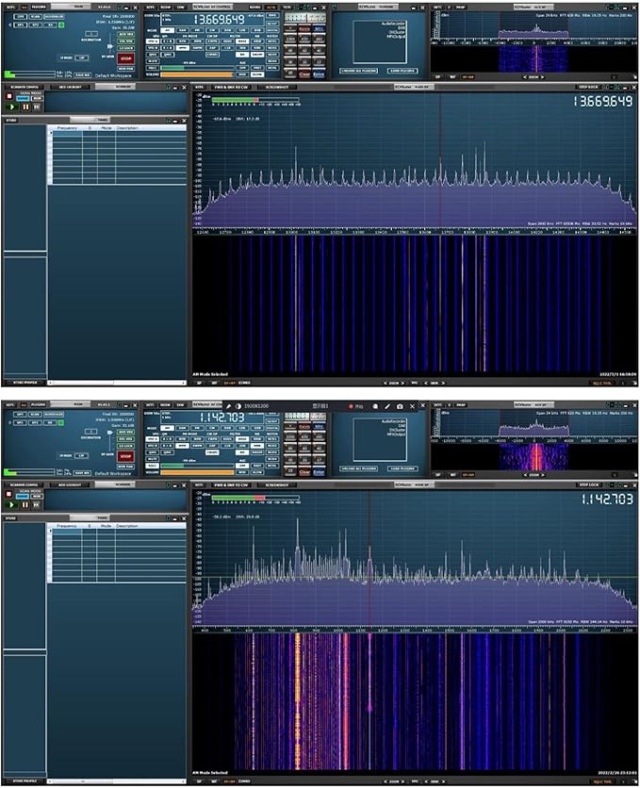The width and height of the screenshot is (640, 788).
Task: Select SAM mode in upper RX Control
Action: click(x=181, y=30)
